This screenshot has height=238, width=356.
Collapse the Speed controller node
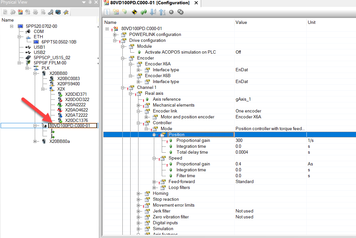pyautogui.click(x=154, y=158)
